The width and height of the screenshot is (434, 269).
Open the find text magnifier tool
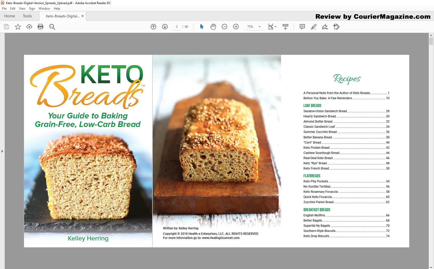click(52, 27)
